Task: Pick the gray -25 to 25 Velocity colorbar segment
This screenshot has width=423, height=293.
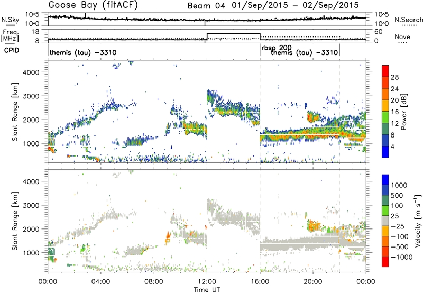Action: [385, 221]
